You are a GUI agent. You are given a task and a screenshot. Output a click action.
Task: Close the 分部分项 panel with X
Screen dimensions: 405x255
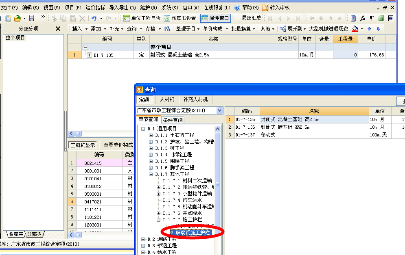point(58,28)
